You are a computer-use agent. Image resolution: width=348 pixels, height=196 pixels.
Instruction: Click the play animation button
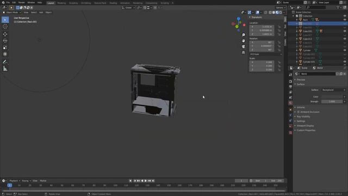(x=146, y=181)
